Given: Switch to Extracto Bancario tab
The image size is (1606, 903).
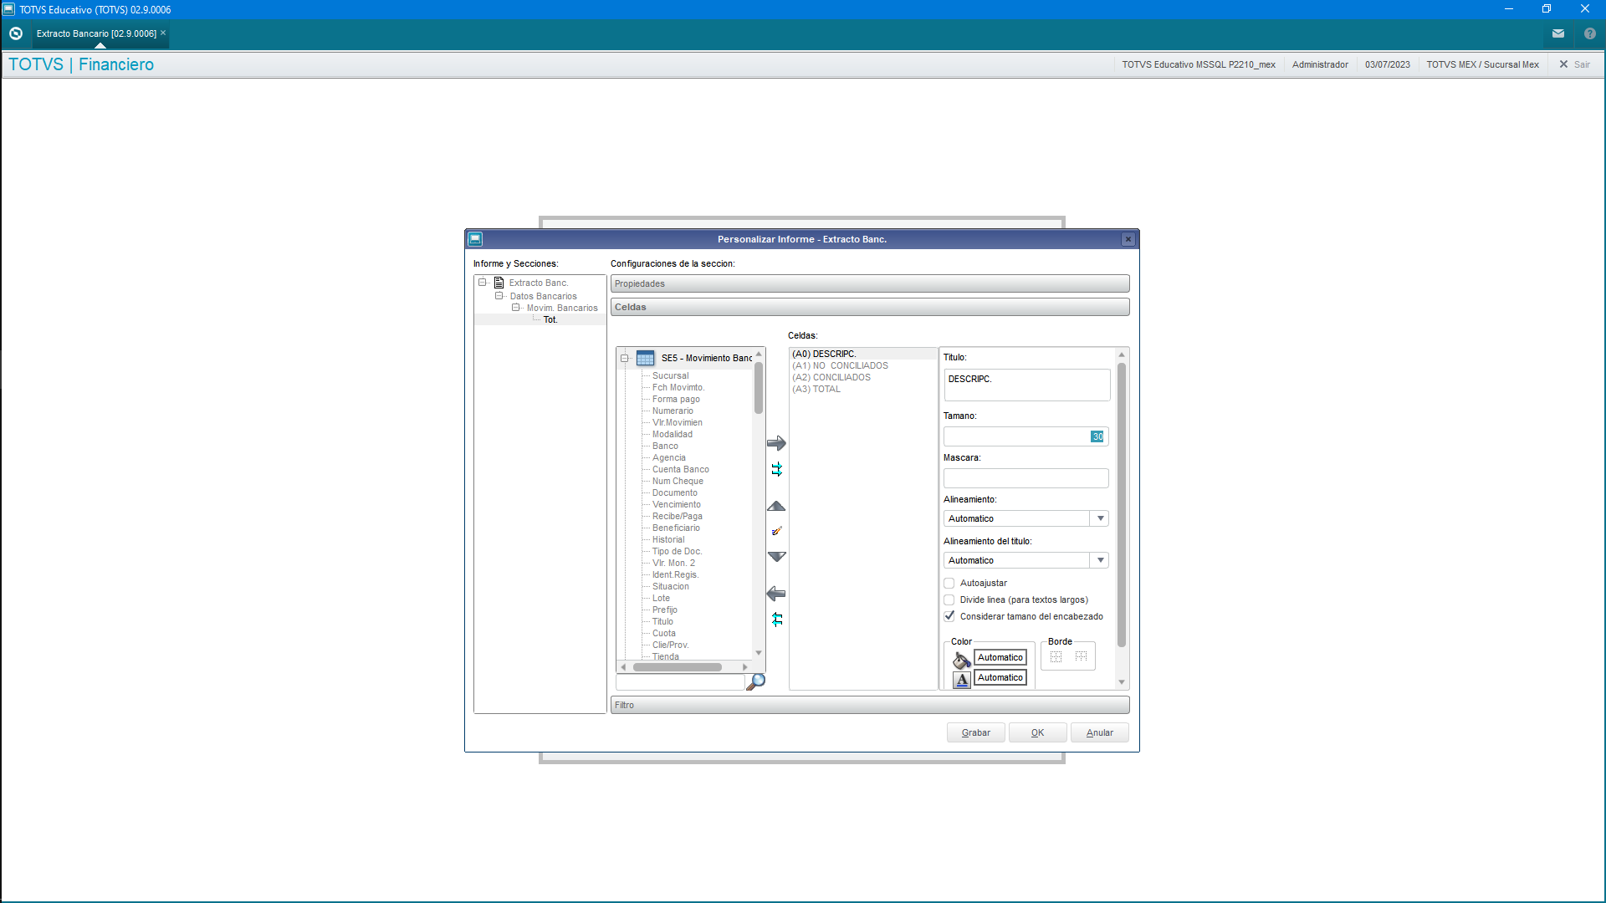Looking at the screenshot, I should pyautogui.click(x=96, y=33).
